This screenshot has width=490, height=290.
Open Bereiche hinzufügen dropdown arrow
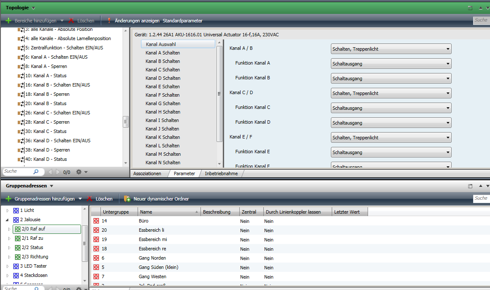coord(62,21)
